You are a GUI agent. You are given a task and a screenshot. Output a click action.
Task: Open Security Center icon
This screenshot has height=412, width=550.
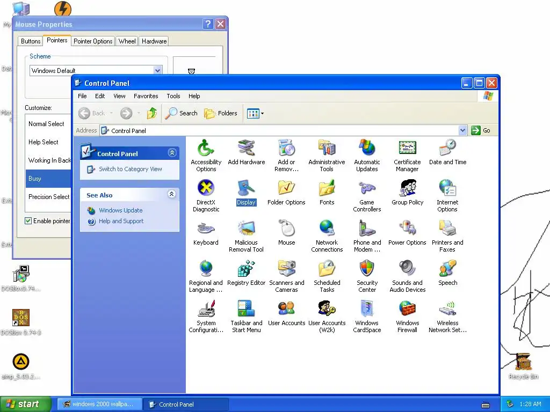367,276
